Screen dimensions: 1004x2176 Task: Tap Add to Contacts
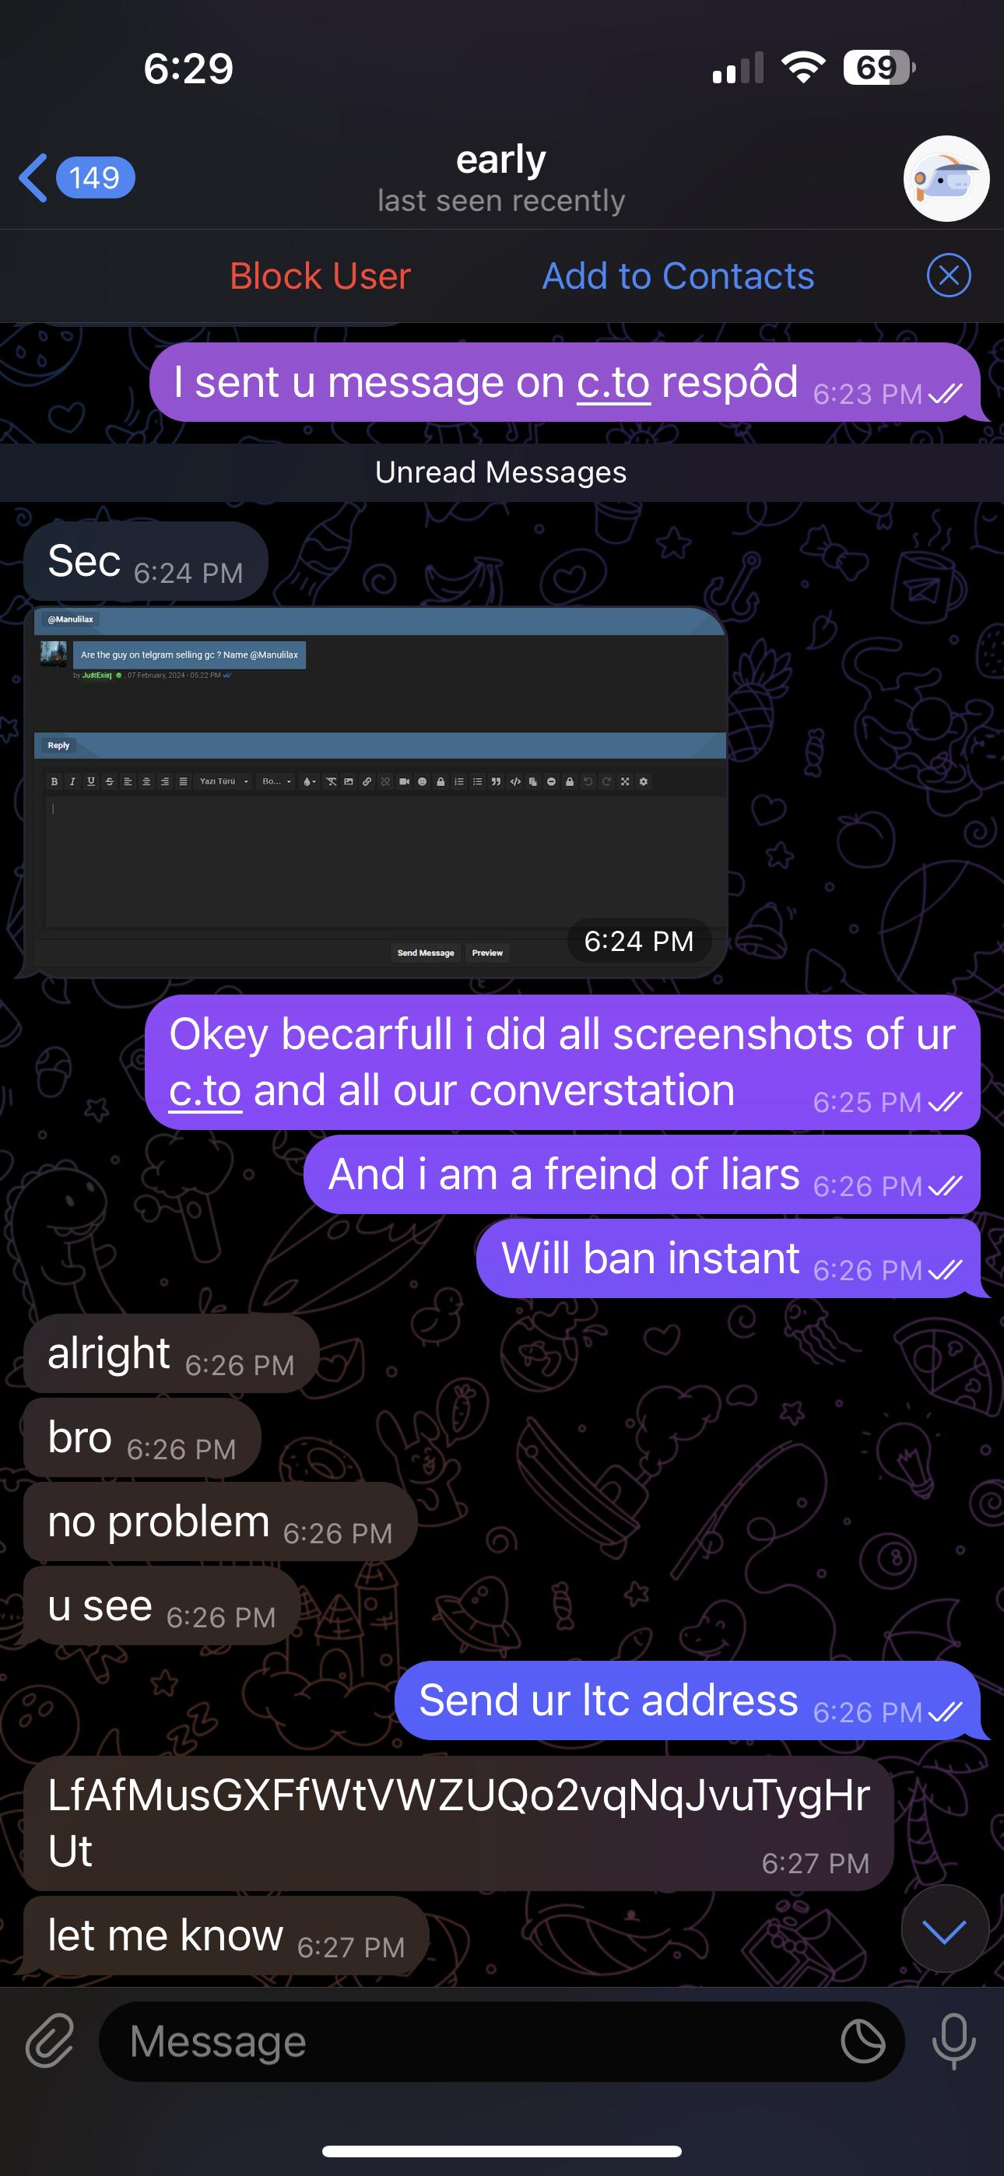click(x=678, y=276)
